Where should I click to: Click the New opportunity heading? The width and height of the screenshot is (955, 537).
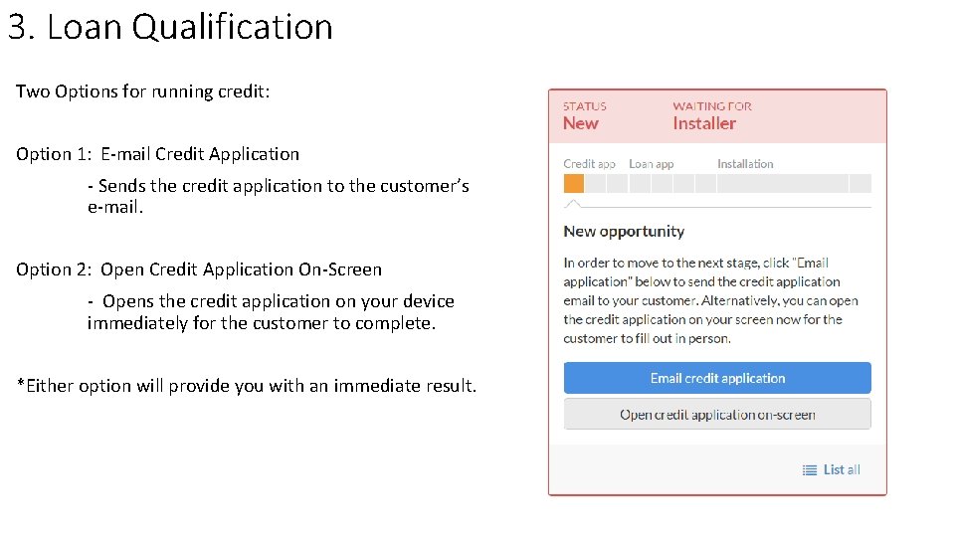click(x=624, y=232)
